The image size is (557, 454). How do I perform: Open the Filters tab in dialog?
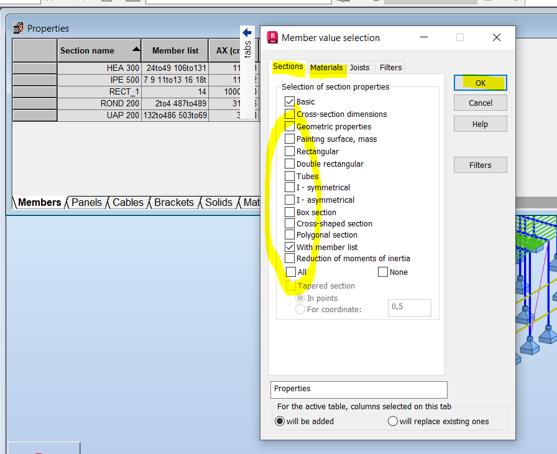point(390,68)
